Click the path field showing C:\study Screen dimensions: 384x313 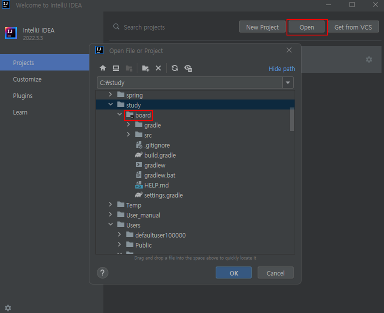point(190,83)
